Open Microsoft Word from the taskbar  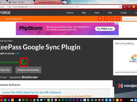point(92,100)
